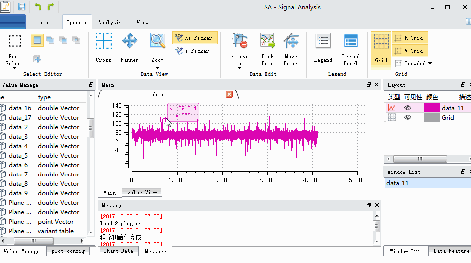Hide the Grid layer eye icon
This screenshot has width=471, height=263.
point(408,117)
